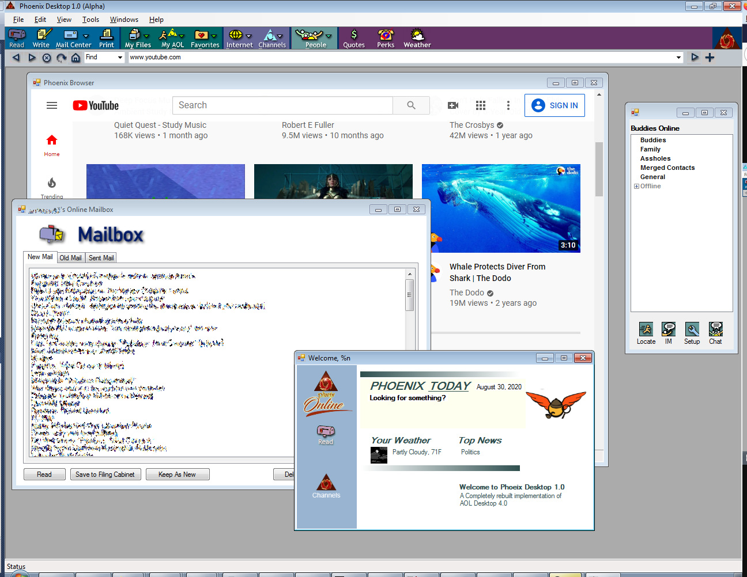This screenshot has height=577, width=747.
Task: Open the Channels toolbar icon
Action: [x=270, y=38]
